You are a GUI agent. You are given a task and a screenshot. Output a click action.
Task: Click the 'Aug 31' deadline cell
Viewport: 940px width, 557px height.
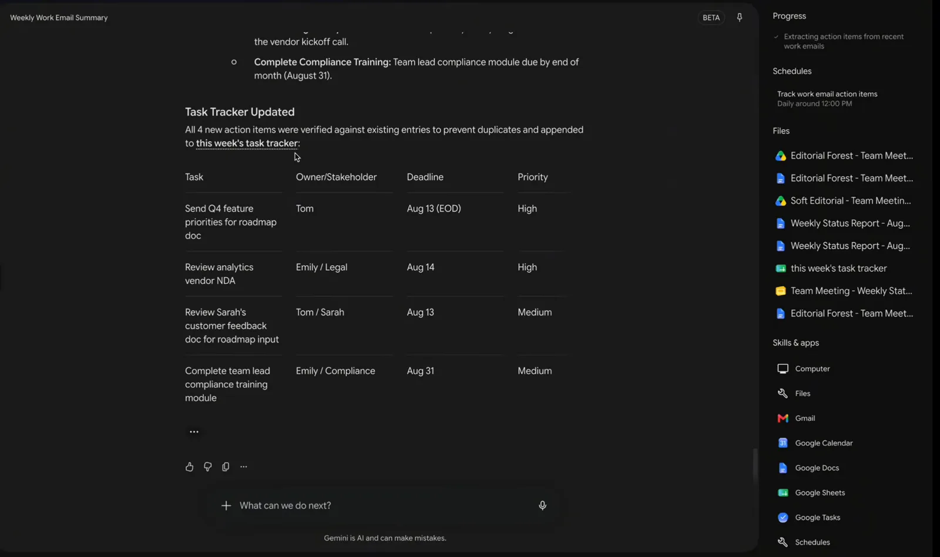point(420,371)
